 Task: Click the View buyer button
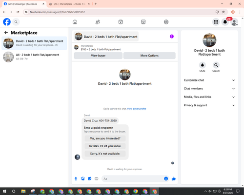[98, 56]
